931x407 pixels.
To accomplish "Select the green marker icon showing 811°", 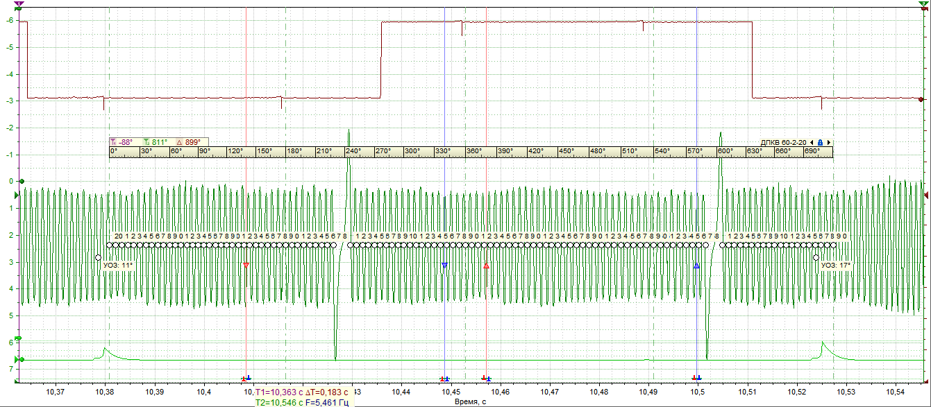I will point(146,142).
